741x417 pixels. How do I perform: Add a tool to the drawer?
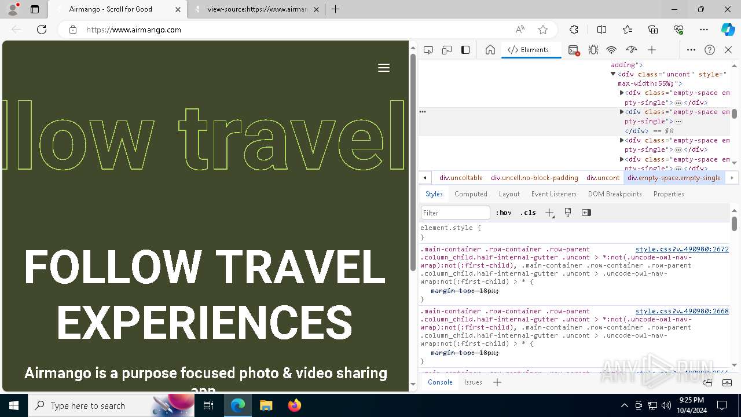pyautogui.click(x=497, y=382)
